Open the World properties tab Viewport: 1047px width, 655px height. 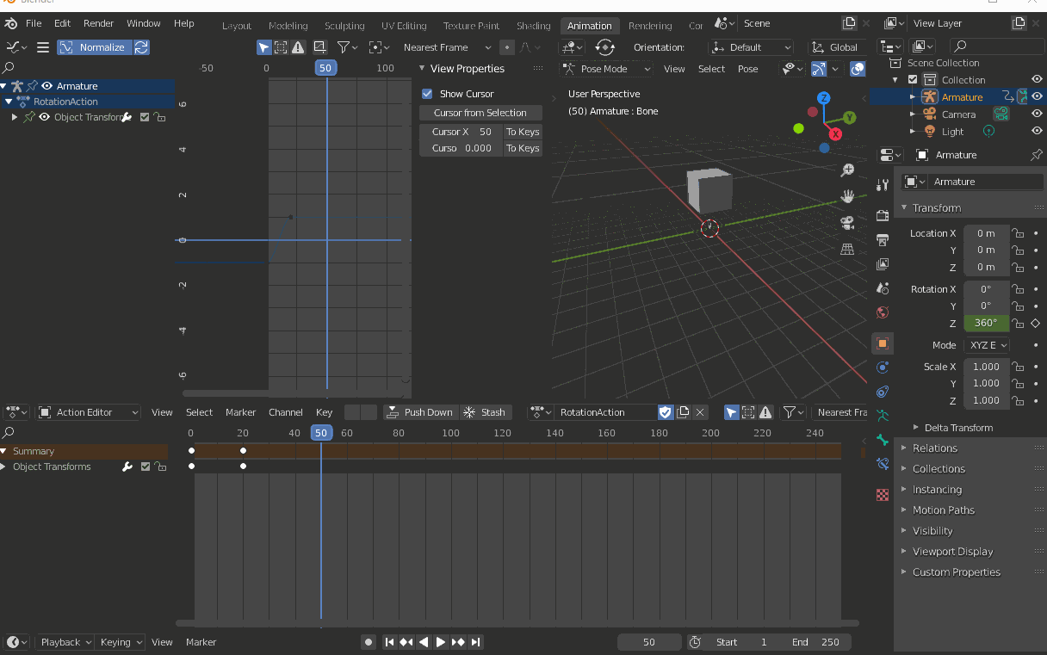click(x=882, y=313)
